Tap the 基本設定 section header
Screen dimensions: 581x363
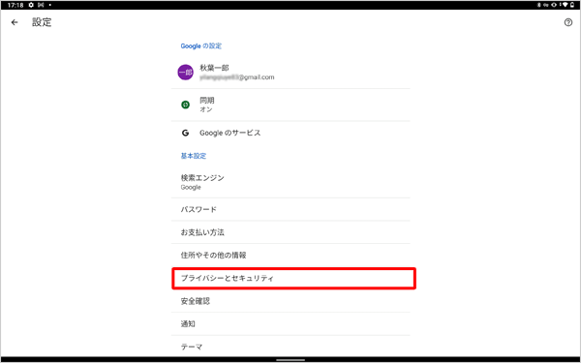coord(194,156)
